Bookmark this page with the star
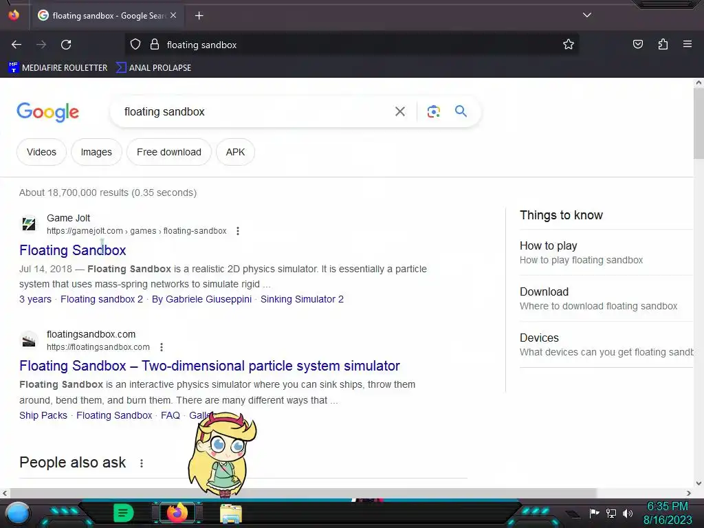 coord(569,44)
